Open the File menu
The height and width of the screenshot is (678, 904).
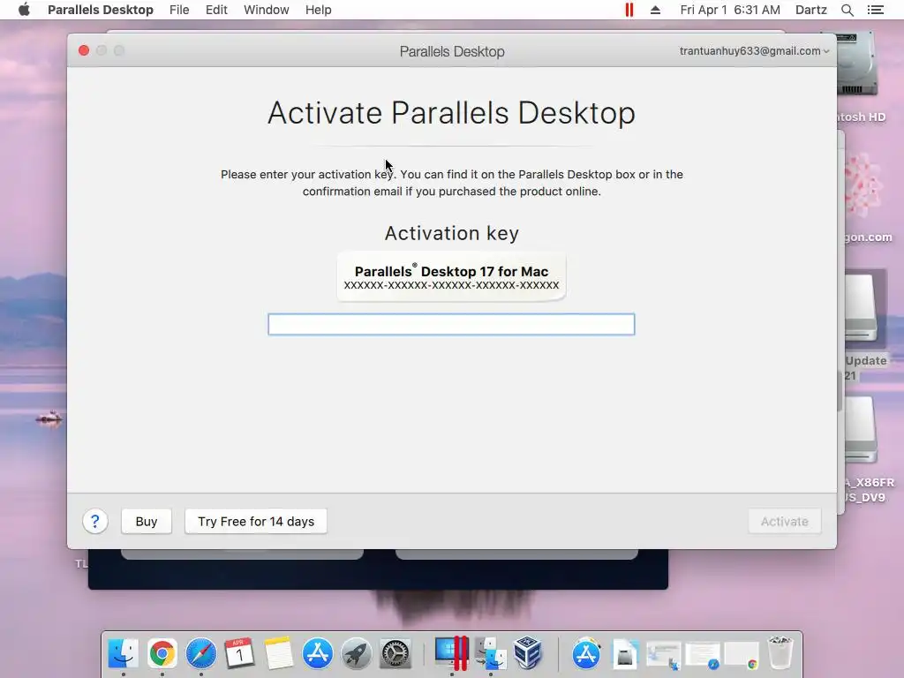[179, 10]
